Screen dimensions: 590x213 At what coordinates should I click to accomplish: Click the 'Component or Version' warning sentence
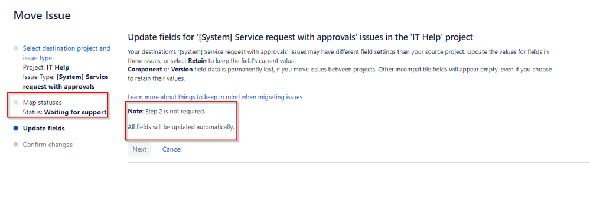(340, 74)
